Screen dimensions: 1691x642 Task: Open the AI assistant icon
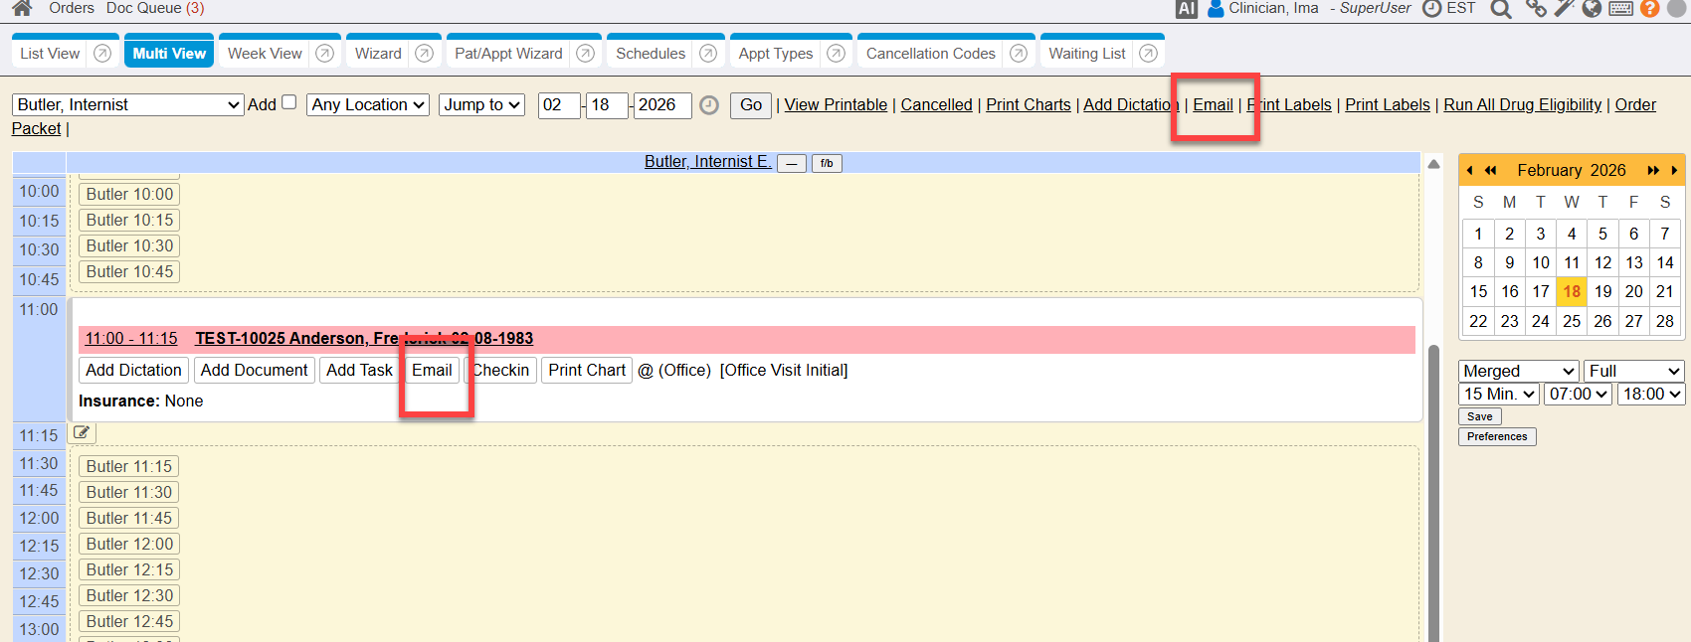click(x=1187, y=9)
